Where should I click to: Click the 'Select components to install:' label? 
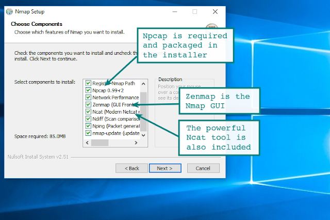(45, 82)
